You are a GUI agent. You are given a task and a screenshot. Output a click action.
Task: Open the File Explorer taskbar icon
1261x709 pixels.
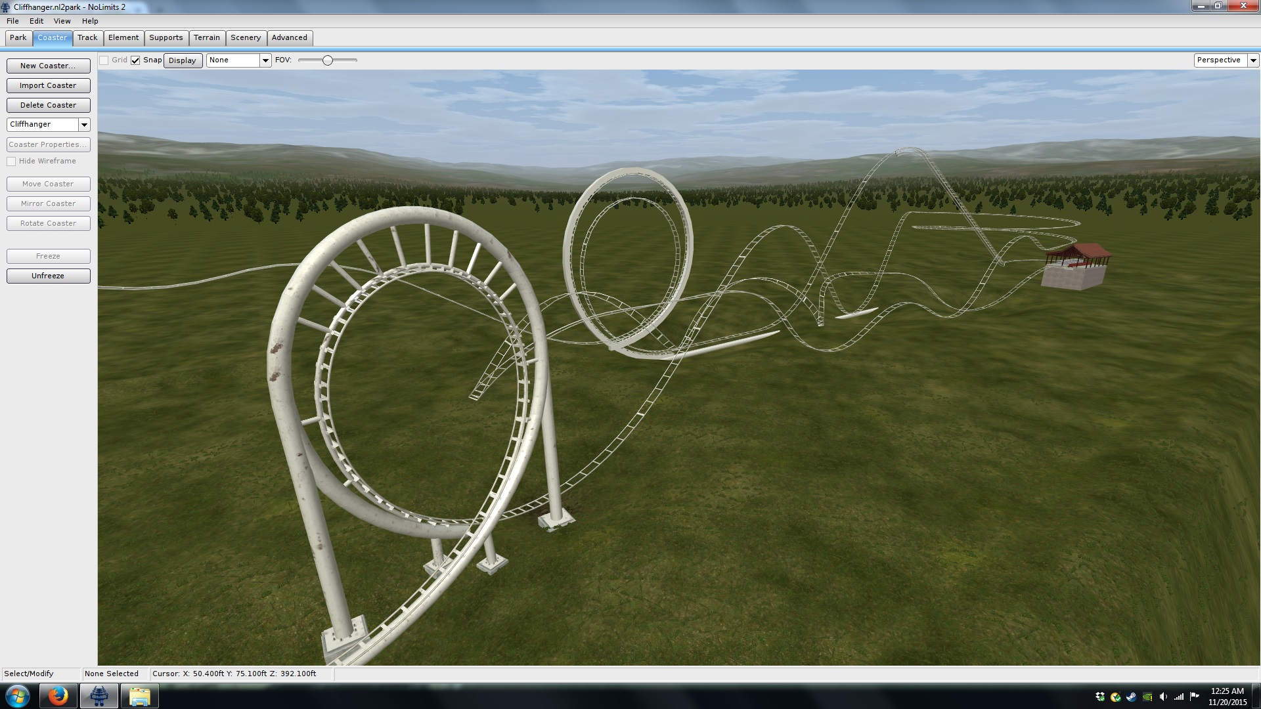(x=139, y=696)
